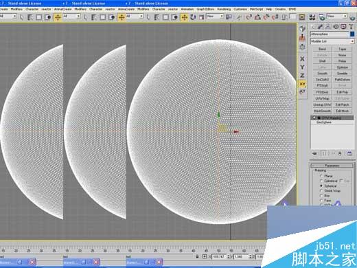Image resolution: width=357 pixels, height=268 pixels.
Task: Open the Material Editor with four spheres icon
Action: (x=312, y=17)
